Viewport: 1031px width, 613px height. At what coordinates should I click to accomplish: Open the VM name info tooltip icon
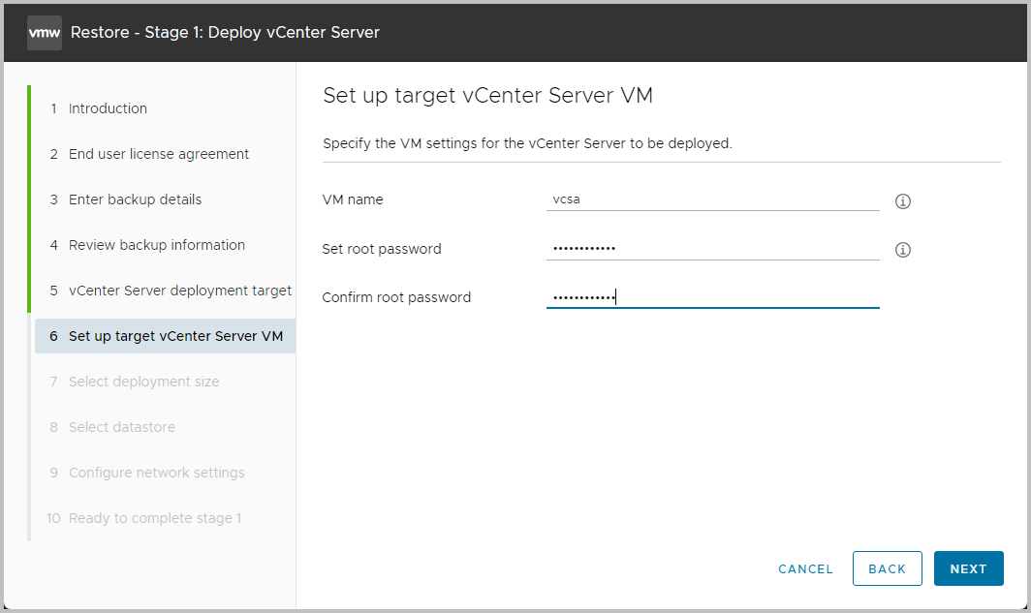click(x=902, y=200)
